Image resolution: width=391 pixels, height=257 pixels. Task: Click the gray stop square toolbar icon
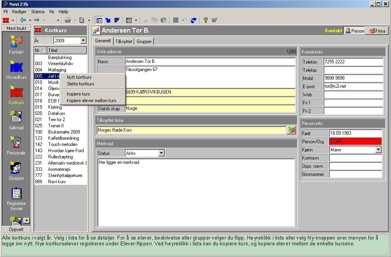pos(176,20)
